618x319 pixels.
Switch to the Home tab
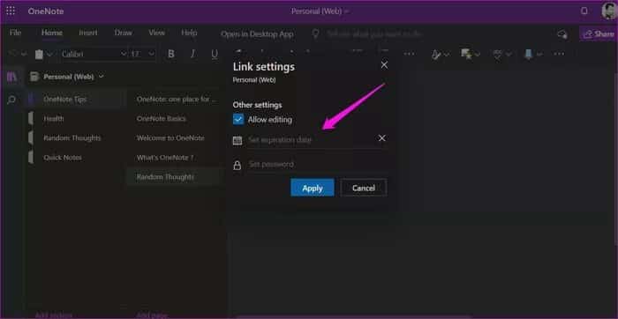coord(52,33)
